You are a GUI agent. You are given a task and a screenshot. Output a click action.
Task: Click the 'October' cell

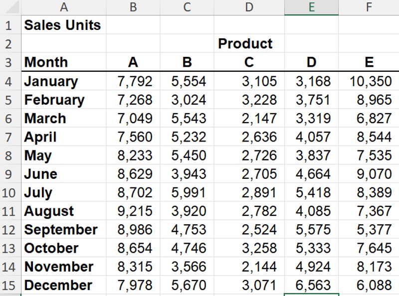(64, 248)
